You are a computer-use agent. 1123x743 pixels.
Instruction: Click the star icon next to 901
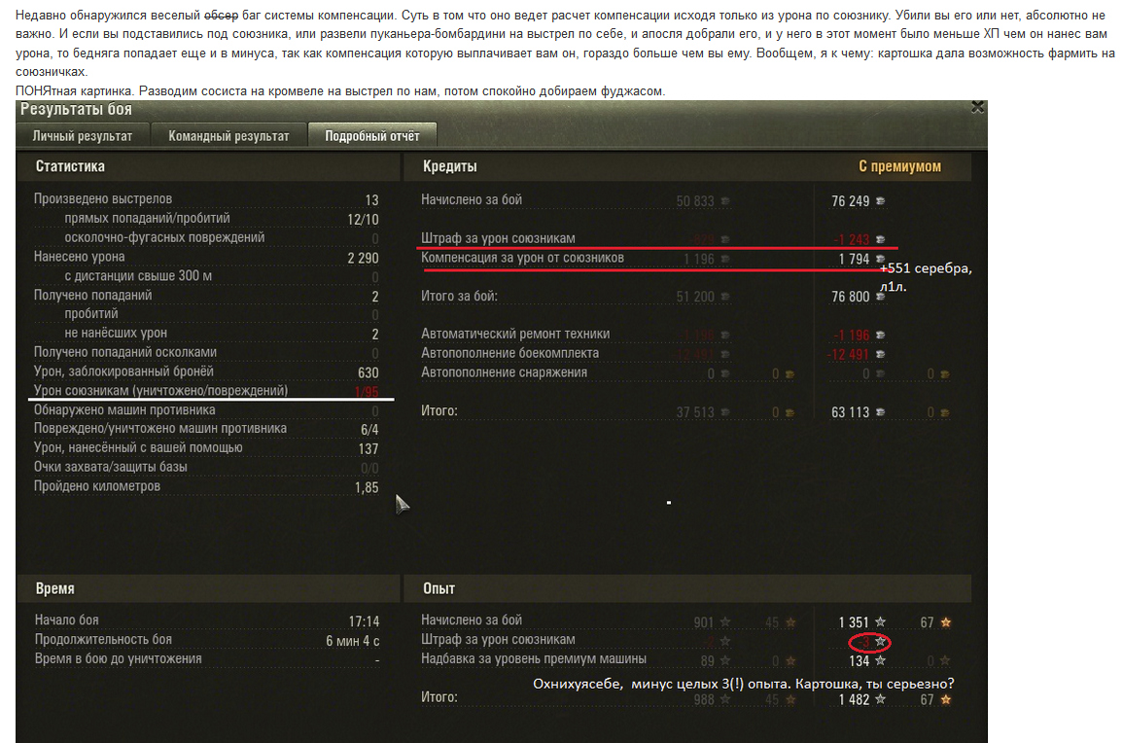[x=724, y=621]
